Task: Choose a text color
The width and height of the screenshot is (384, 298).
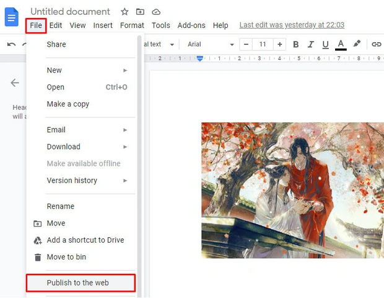Action: (341, 45)
